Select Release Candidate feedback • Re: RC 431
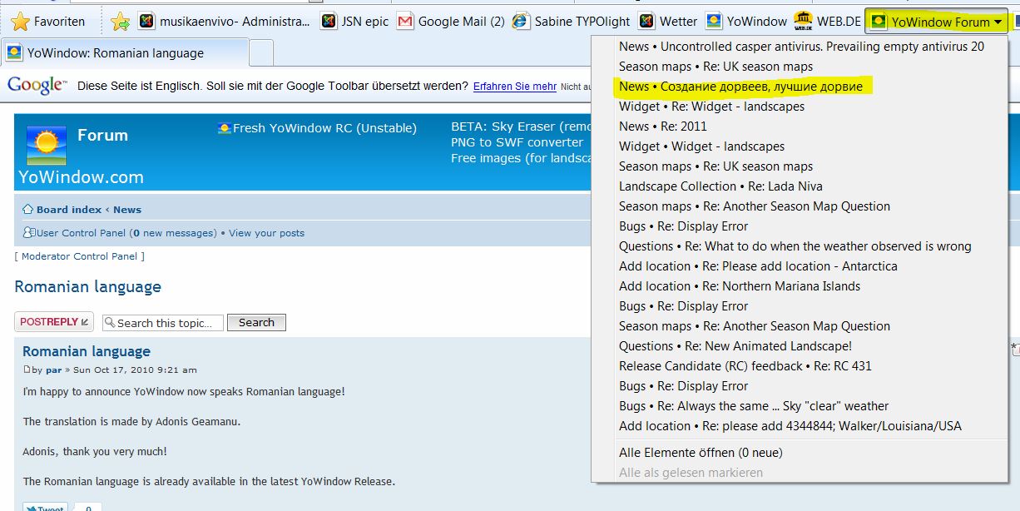Viewport: 1020px width, 511px height. point(745,366)
